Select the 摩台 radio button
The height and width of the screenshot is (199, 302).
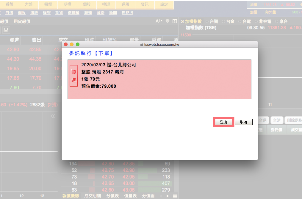pos(277,21)
